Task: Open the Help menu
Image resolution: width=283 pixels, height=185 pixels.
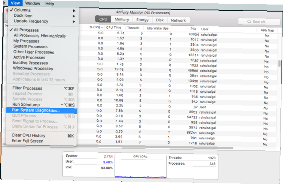Action: pyautogui.click(x=50, y=4)
